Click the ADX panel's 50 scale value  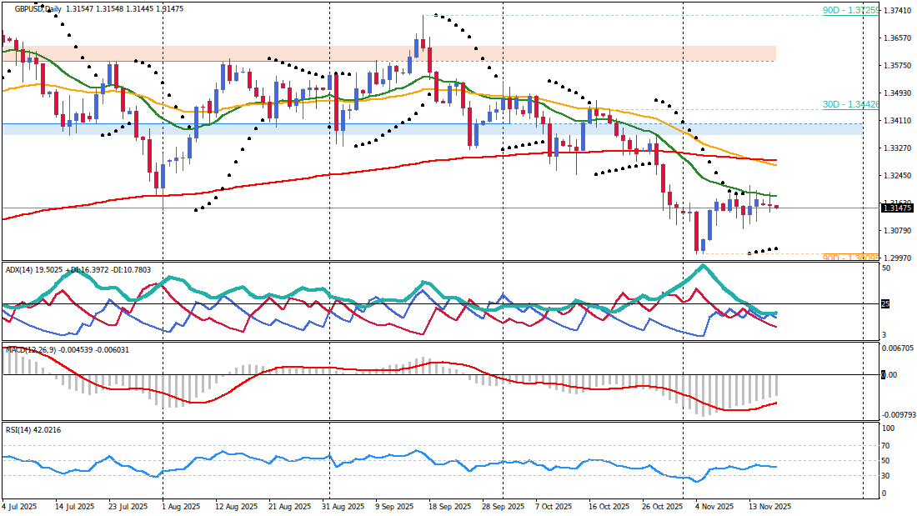[886, 268]
